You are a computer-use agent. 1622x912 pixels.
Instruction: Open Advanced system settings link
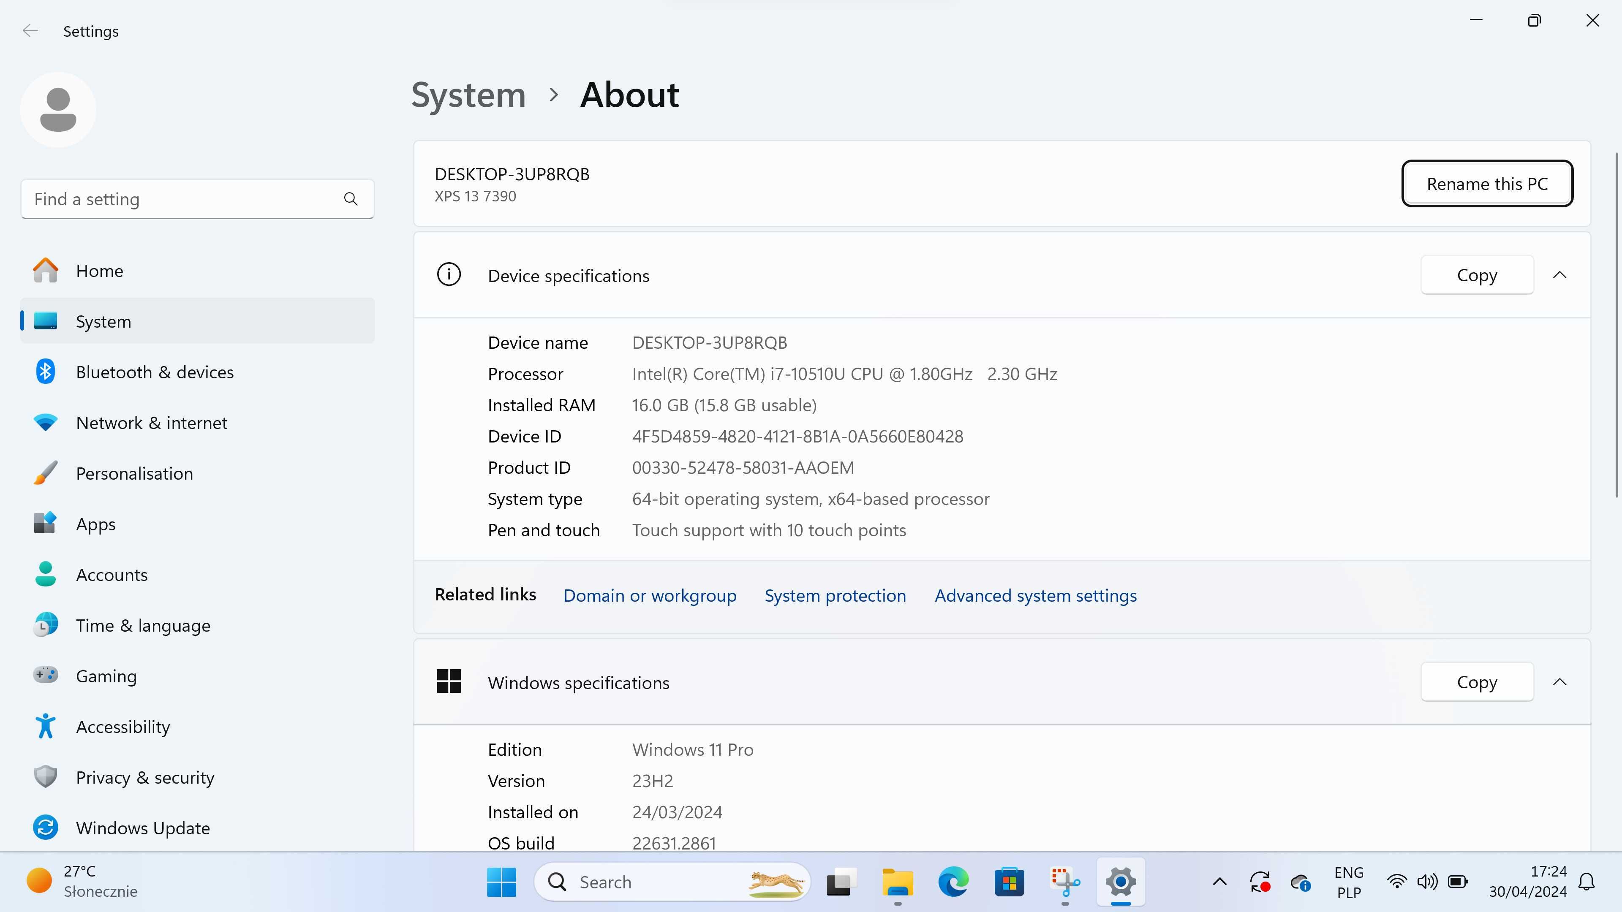[1036, 595]
